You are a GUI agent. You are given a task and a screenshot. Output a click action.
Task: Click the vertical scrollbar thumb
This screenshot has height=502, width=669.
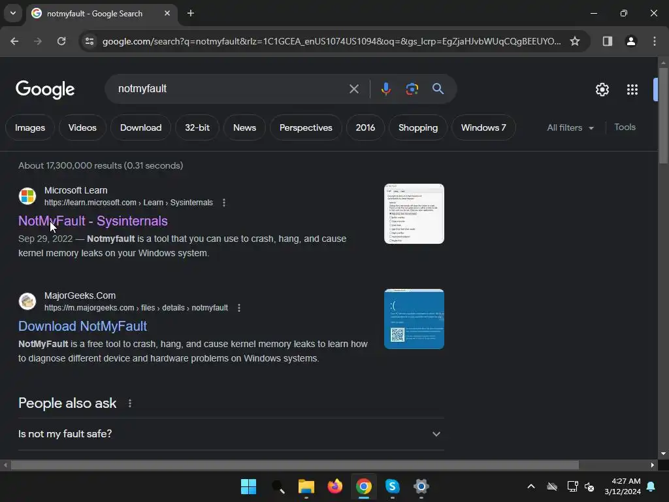[663, 115]
